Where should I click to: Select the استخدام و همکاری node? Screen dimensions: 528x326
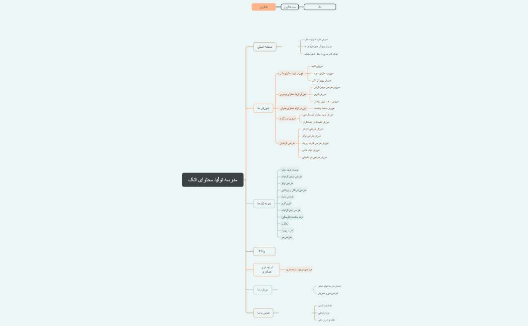coord(267,270)
